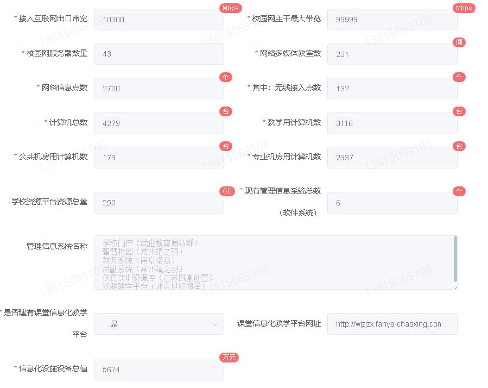Click the 间 unit badge for 网络多媒体教室数
The width and height of the screenshot is (488, 388).
click(459, 42)
